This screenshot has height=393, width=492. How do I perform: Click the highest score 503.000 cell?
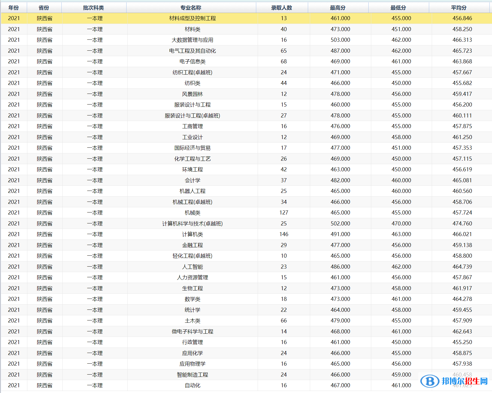click(x=340, y=40)
